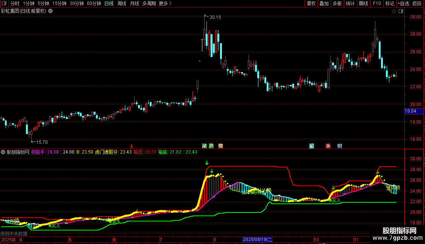425x244 pixels.
Task: Open the F10 company info
Action: [377, 3]
